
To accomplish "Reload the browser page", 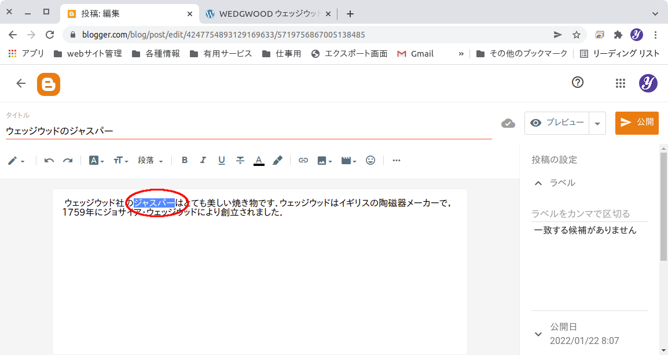I will pyautogui.click(x=50, y=35).
